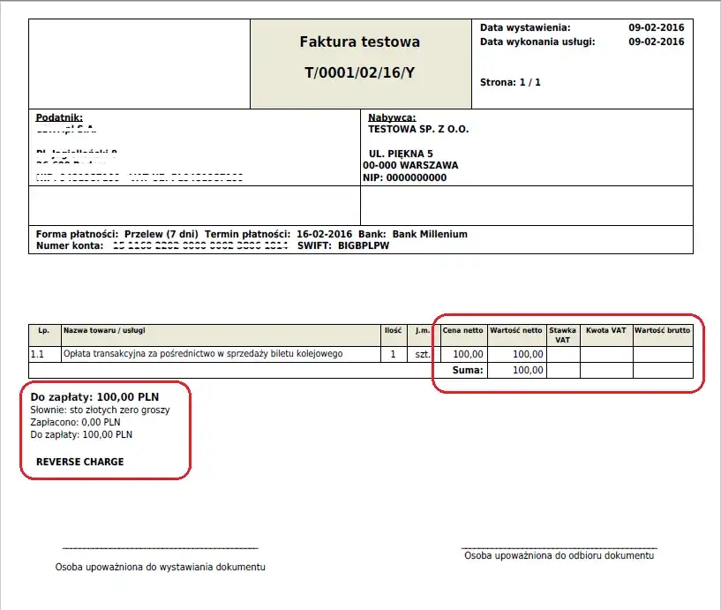Select buyer name TESTOWA SP. Z O.O.

click(418, 129)
